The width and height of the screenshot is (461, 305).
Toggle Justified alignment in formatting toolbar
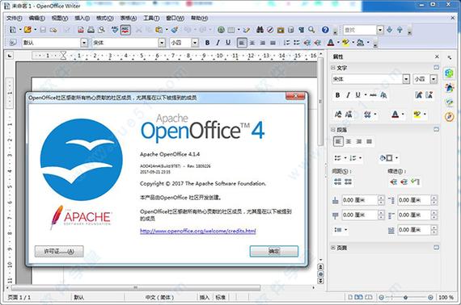click(x=273, y=43)
